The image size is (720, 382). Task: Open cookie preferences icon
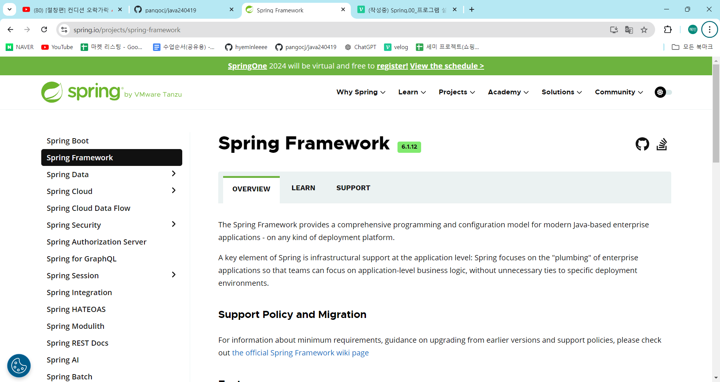click(19, 366)
